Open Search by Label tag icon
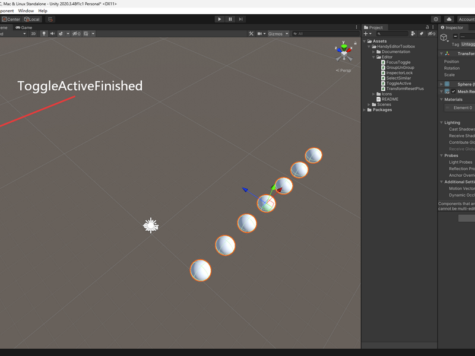This screenshot has width=475, height=356. pos(422,34)
